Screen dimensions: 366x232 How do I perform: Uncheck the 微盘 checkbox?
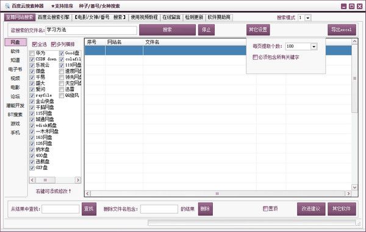pyautogui.click(x=32, y=71)
